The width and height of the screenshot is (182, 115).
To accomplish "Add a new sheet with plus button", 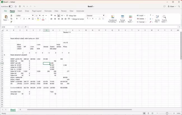I will pyautogui.click(x=20, y=110).
